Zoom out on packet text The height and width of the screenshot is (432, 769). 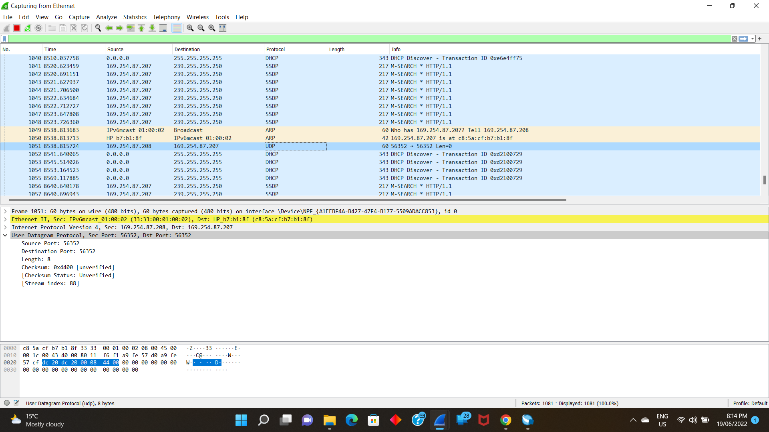[x=201, y=28]
